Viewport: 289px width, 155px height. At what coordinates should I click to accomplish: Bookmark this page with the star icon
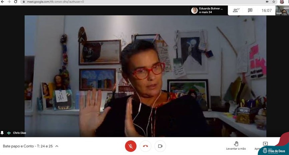click(x=274, y=2)
